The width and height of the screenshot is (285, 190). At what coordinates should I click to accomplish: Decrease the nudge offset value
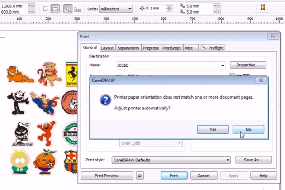point(169,10)
